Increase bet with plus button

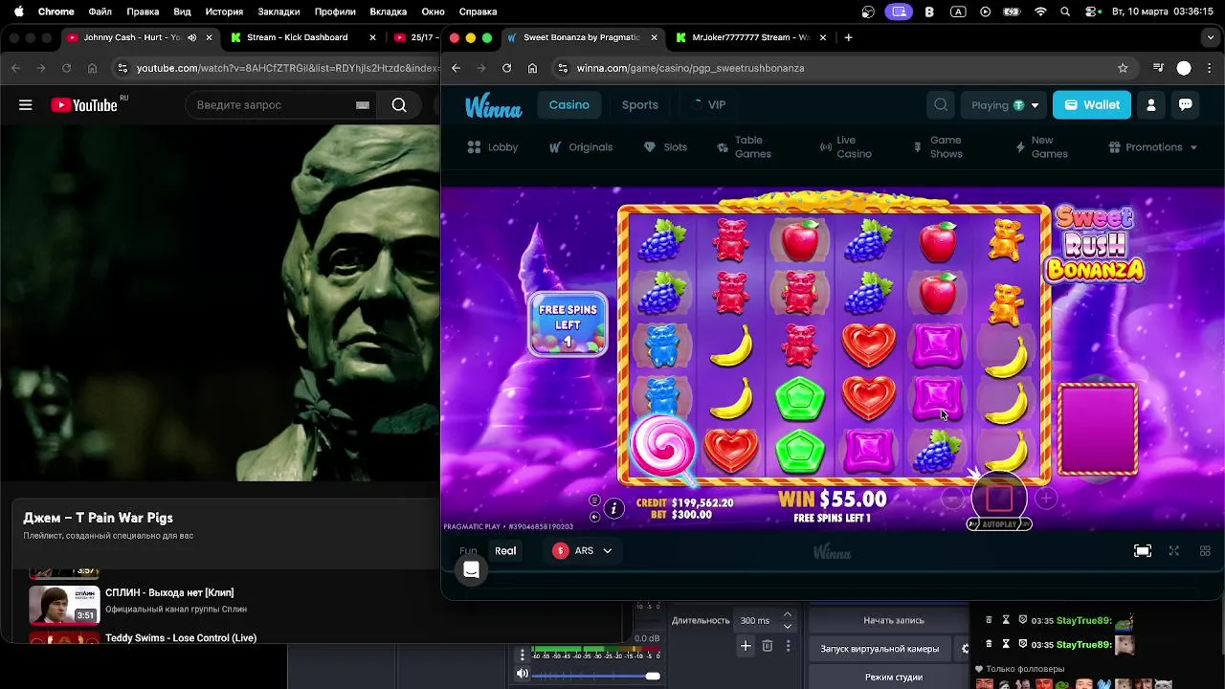[x=1046, y=498]
